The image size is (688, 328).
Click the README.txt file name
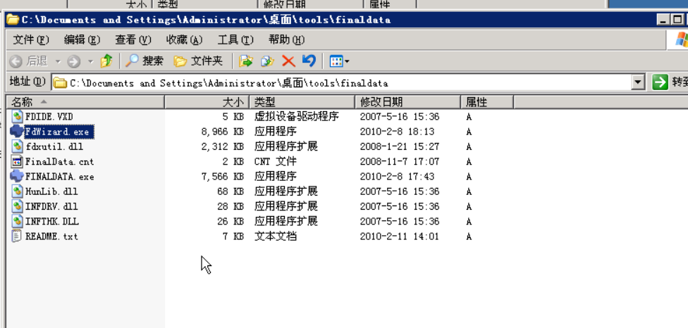pyautogui.click(x=51, y=236)
